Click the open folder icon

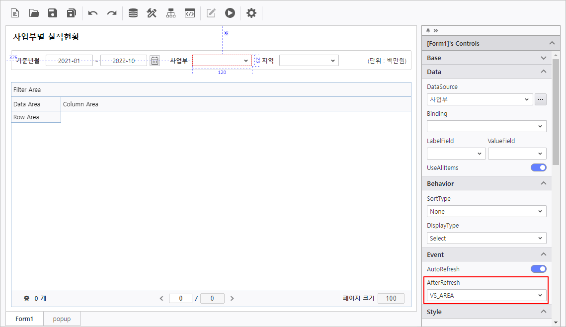[x=34, y=13]
